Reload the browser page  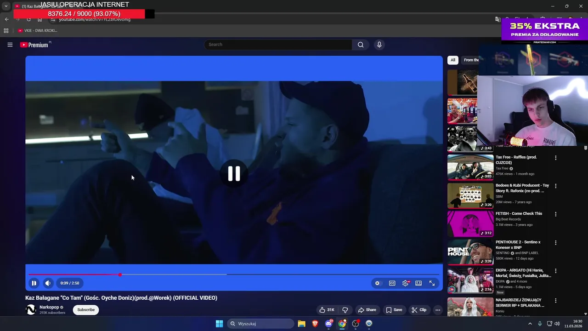[x=28, y=20]
